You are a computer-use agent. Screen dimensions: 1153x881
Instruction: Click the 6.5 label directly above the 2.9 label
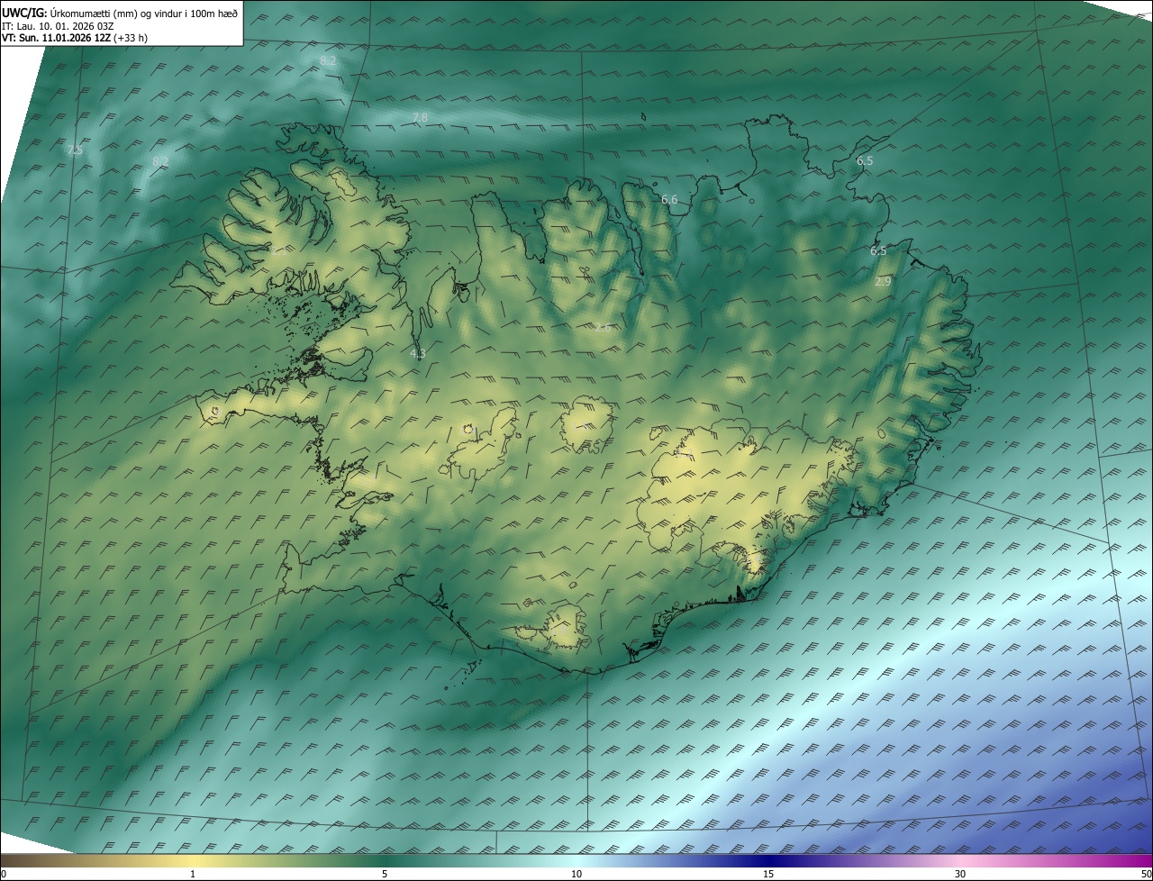(878, 251)
